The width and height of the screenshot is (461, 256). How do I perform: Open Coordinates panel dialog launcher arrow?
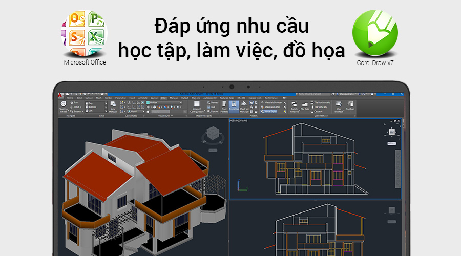coord(144,116)
